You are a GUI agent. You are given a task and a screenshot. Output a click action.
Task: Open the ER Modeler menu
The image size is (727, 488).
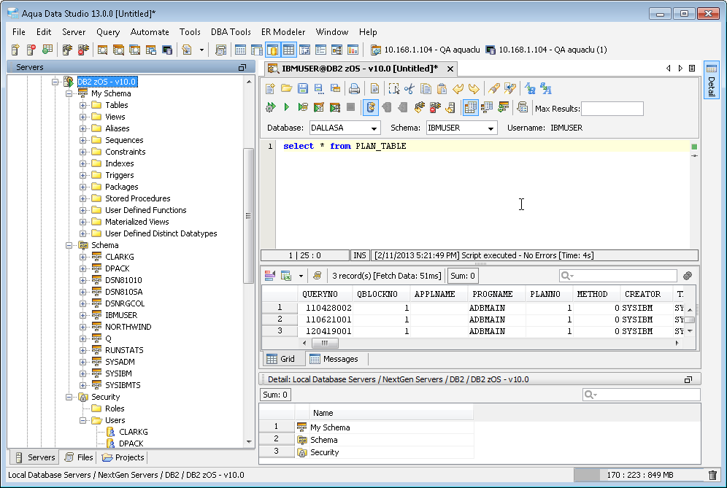click(283, 32)
